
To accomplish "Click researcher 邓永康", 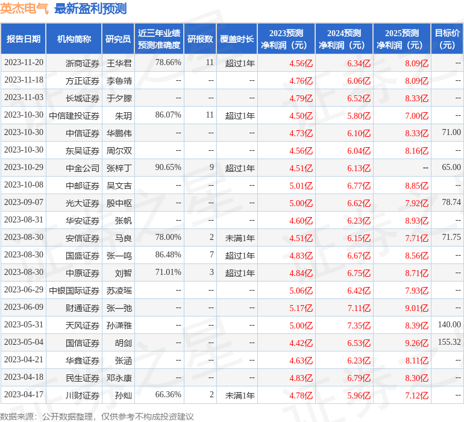I will pos(119,377).
